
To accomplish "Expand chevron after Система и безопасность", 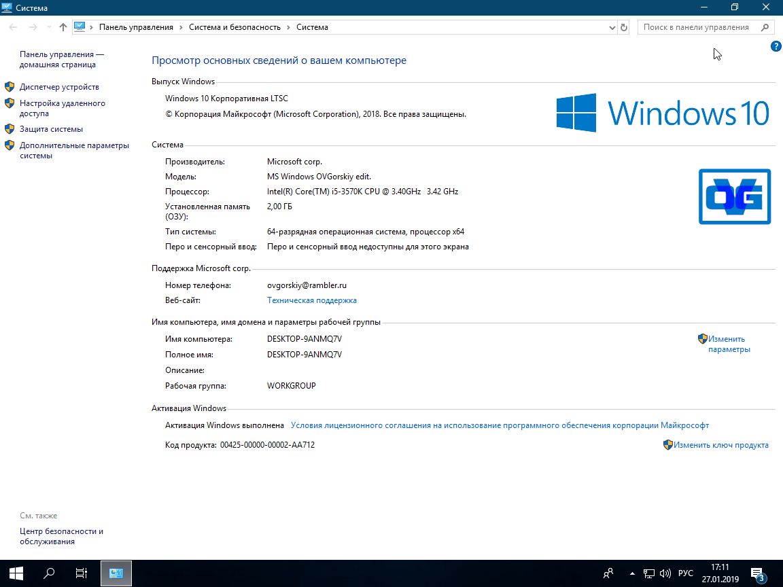I will coord(288,27).
